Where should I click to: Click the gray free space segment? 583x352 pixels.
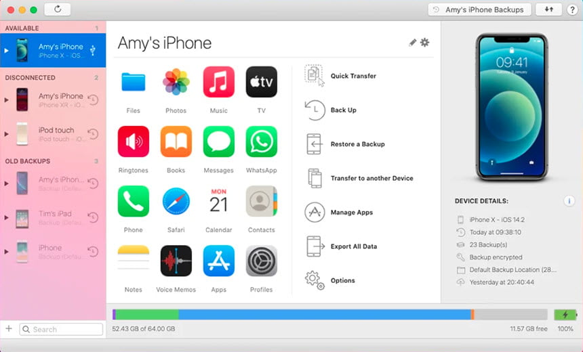tap(510, 315)
